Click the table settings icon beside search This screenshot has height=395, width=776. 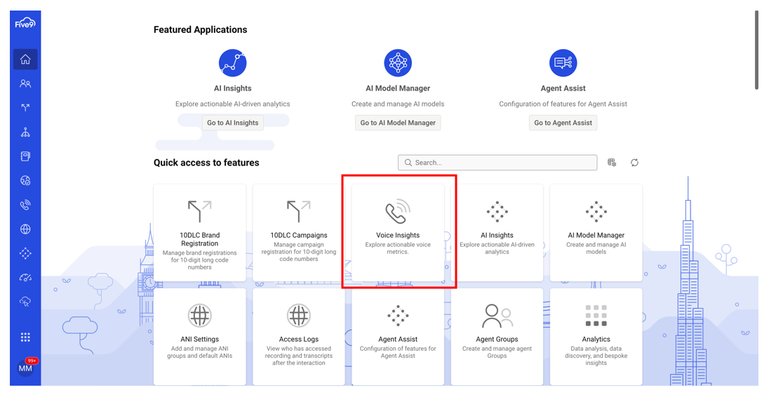(612, 162)
